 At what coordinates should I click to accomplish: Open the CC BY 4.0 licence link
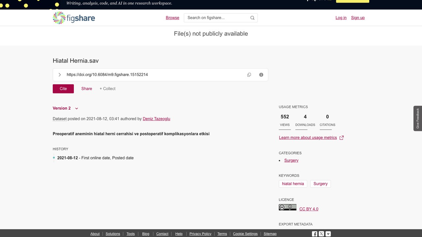tap(309, 209)
